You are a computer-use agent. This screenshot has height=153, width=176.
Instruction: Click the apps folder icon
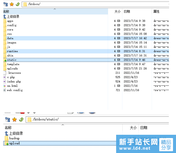tap(5, 21)
